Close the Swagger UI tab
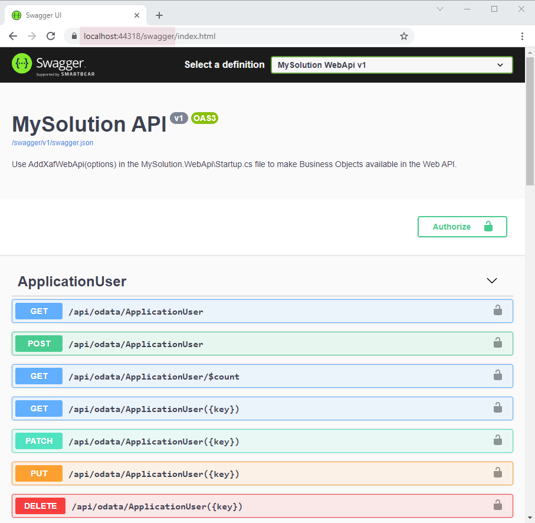This screenshot has width=535, height=523. click(137, 15)
